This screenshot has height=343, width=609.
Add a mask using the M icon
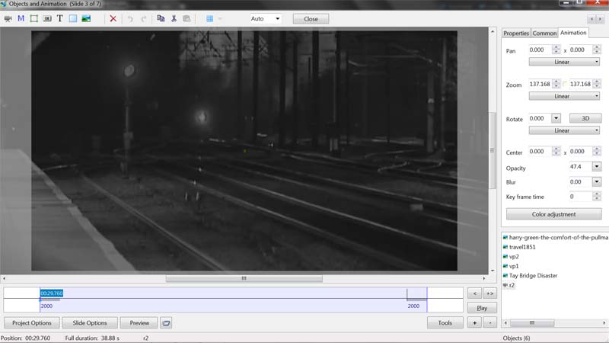[x=21, y=18]
